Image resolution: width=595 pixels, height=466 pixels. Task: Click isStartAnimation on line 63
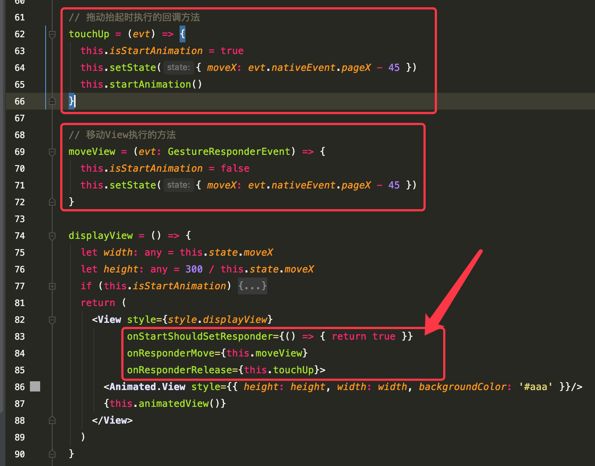156,51
